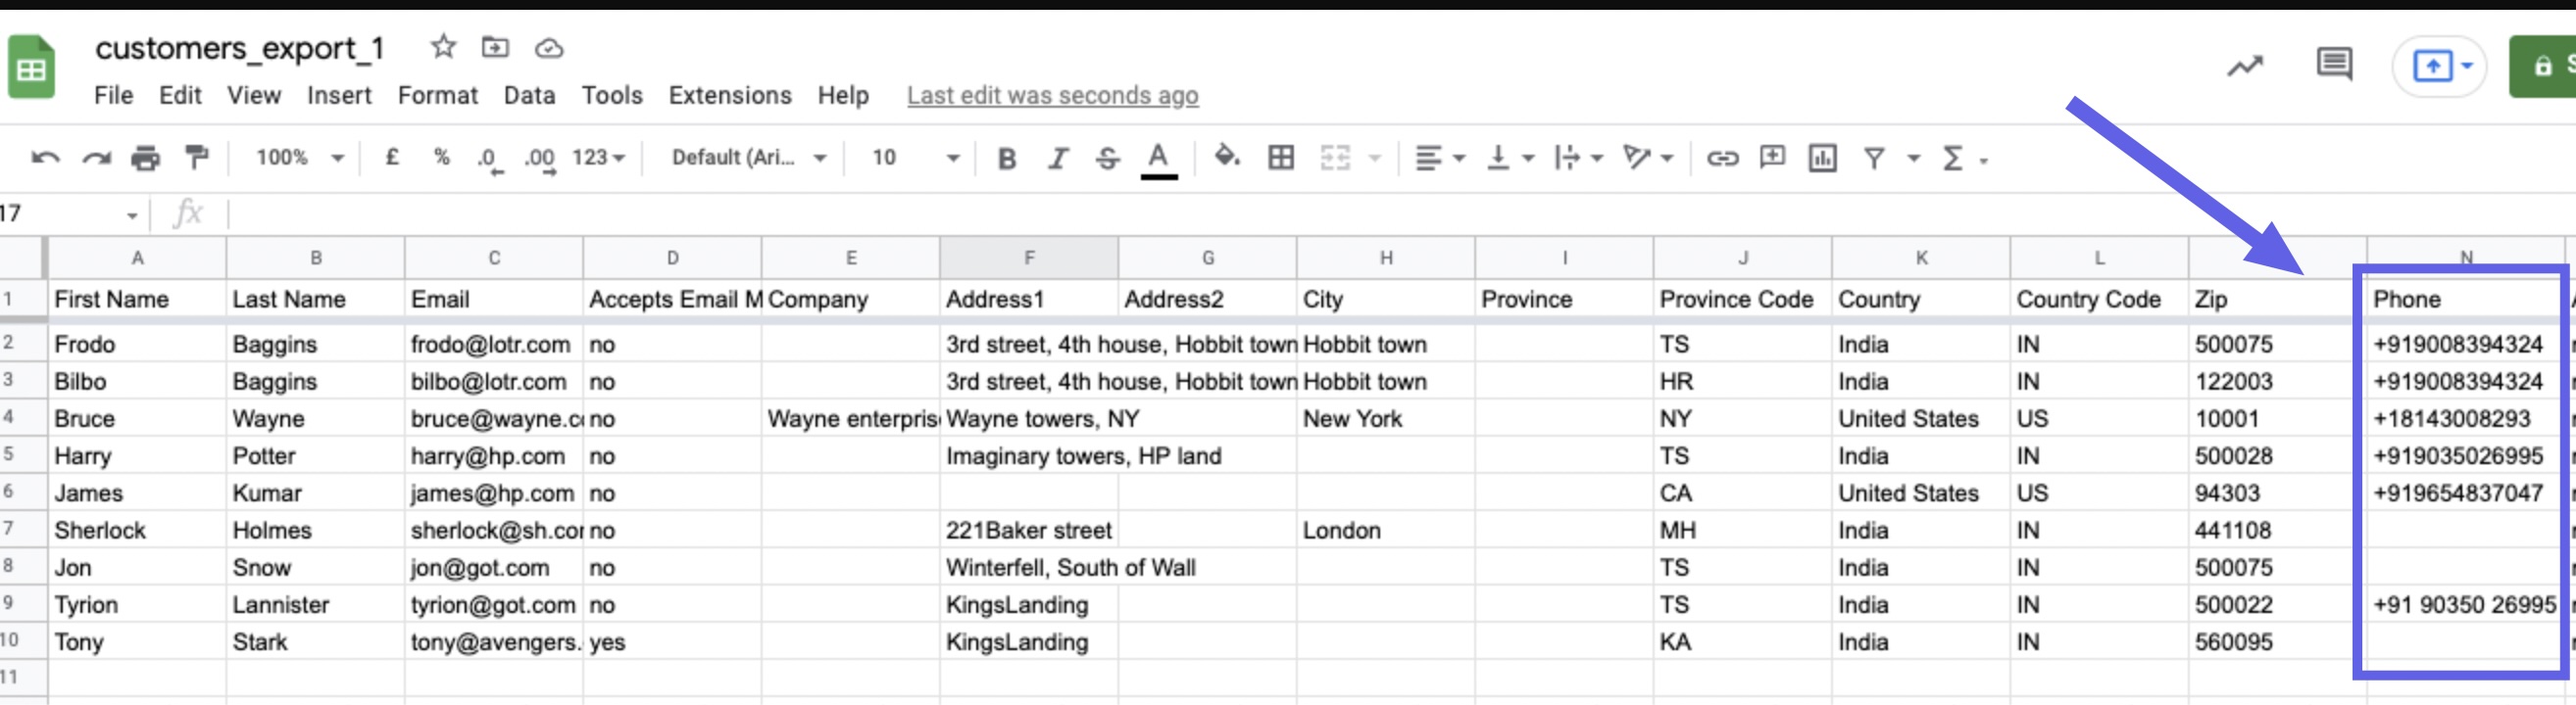Select the 221Baker street cell
Screen dimensions: 2576x705
tap(1029, 530)
